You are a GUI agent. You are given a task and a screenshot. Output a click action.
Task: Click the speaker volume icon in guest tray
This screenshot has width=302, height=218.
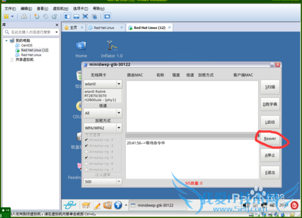246,205
